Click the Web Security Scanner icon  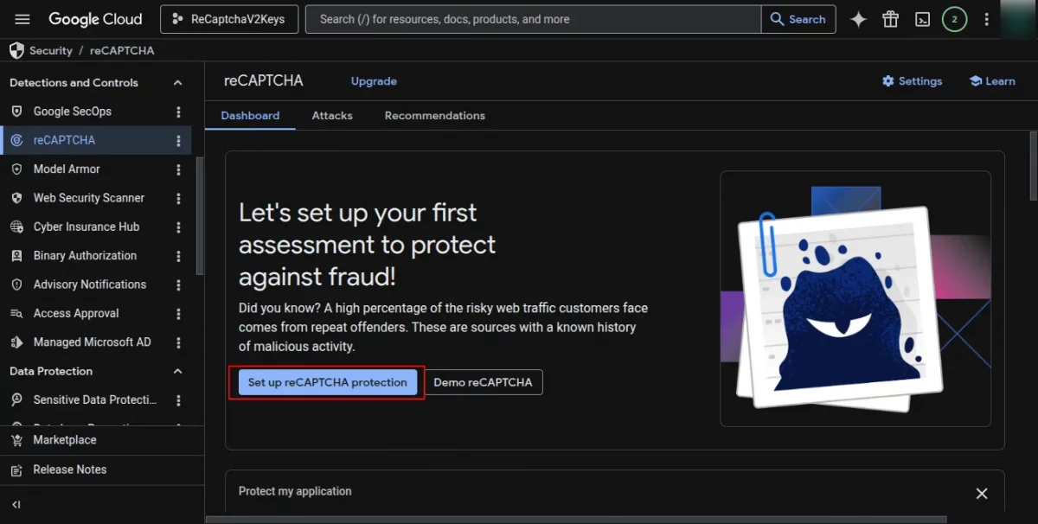[16, 198]
